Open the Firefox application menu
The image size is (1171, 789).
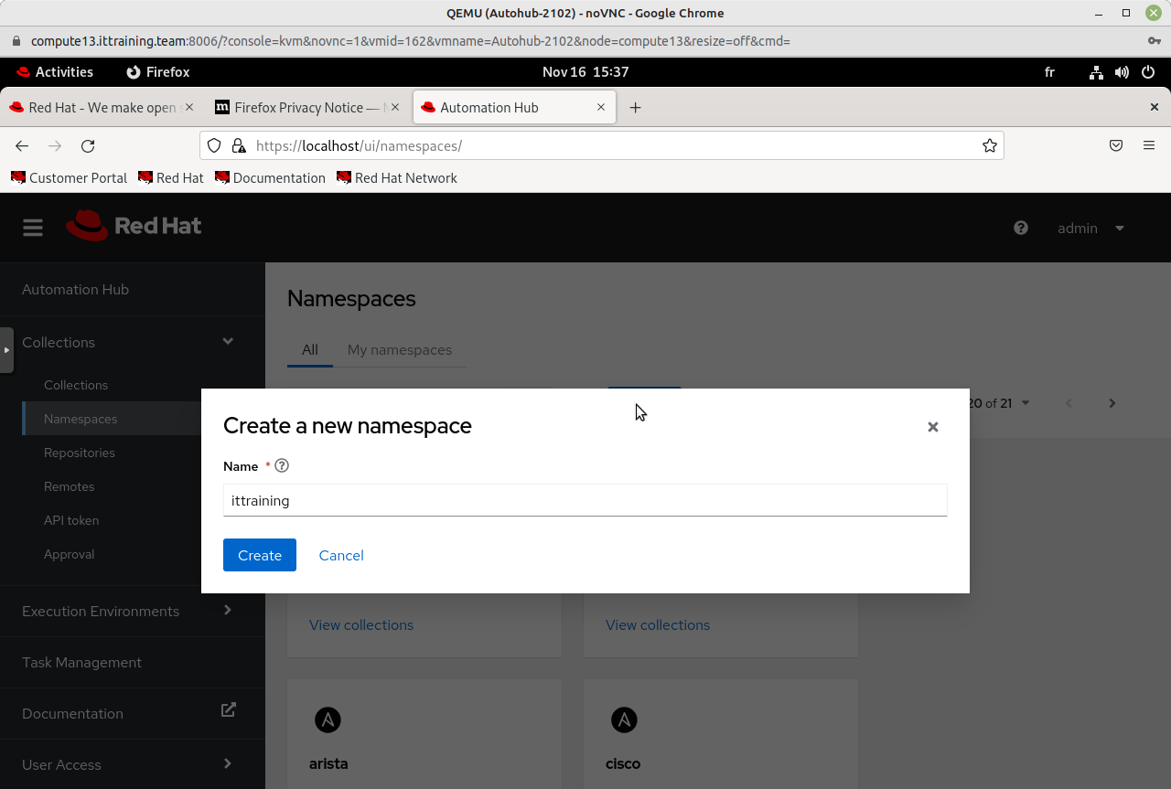[x=1149, y=145]
